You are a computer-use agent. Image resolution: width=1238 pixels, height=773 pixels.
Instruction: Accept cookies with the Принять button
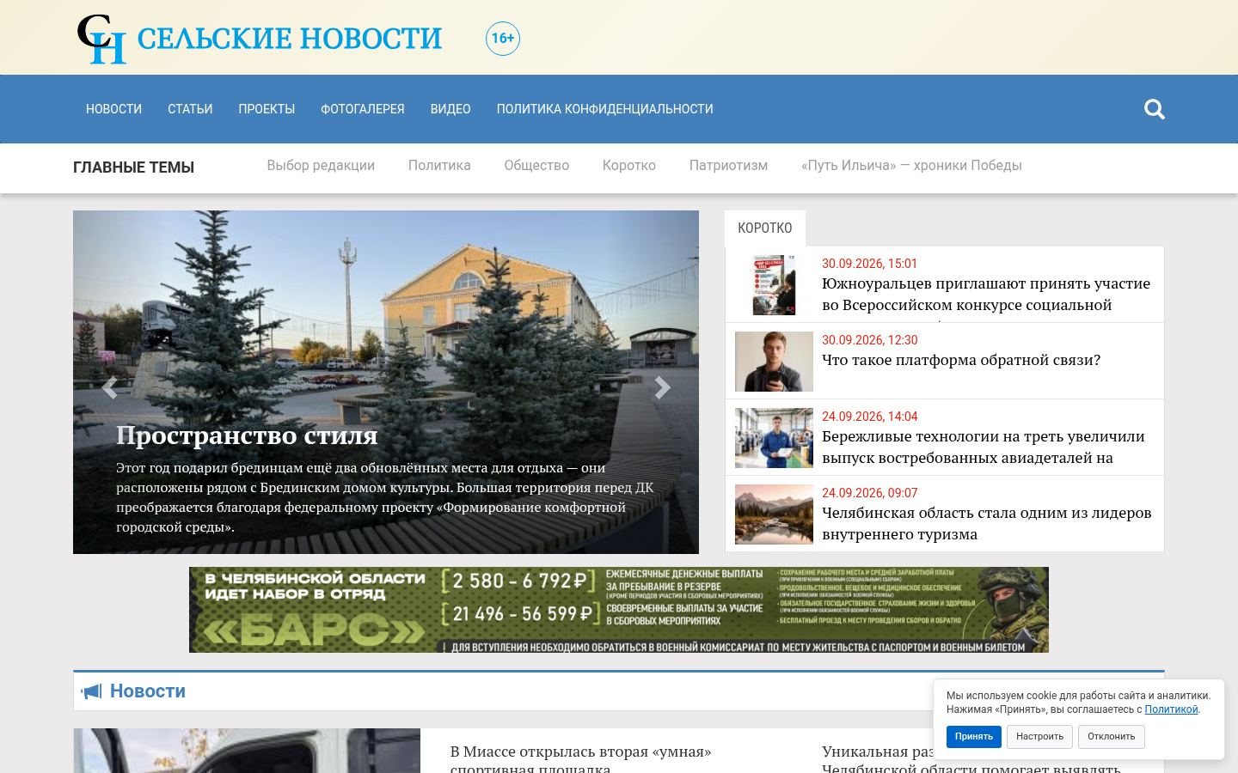point(974,736)
